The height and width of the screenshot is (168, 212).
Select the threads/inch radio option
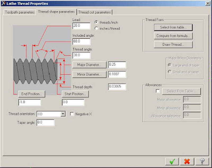click(96, 22)
